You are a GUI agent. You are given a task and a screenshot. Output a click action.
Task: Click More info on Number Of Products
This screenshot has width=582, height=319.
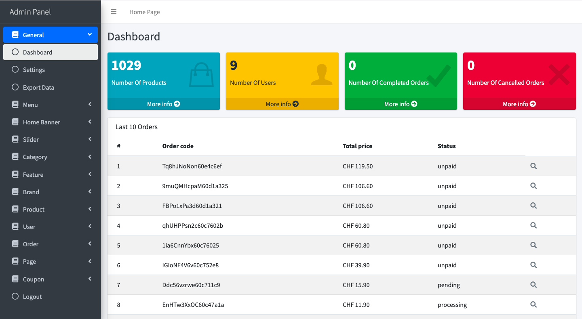point(163,104)
